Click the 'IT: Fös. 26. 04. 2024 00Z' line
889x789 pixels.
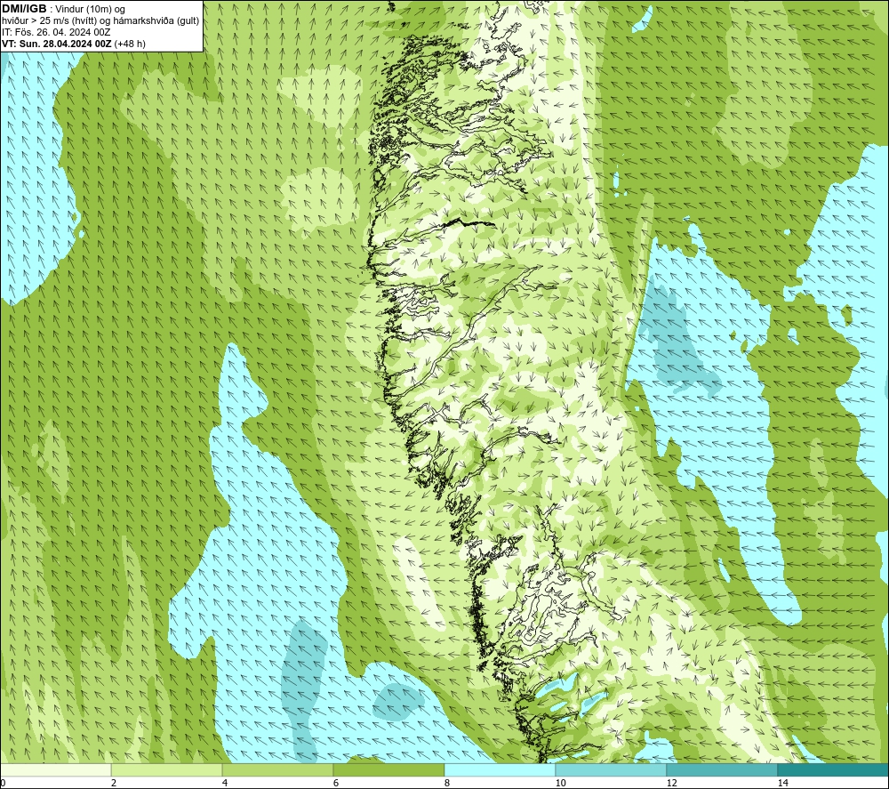coord(56,32)
